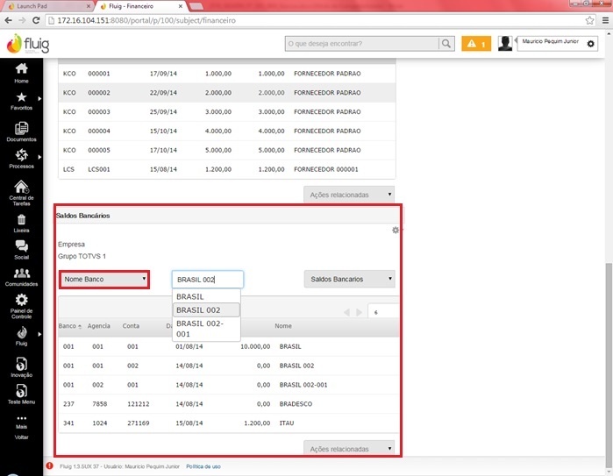Sort by Nome column header

point(283,326)
